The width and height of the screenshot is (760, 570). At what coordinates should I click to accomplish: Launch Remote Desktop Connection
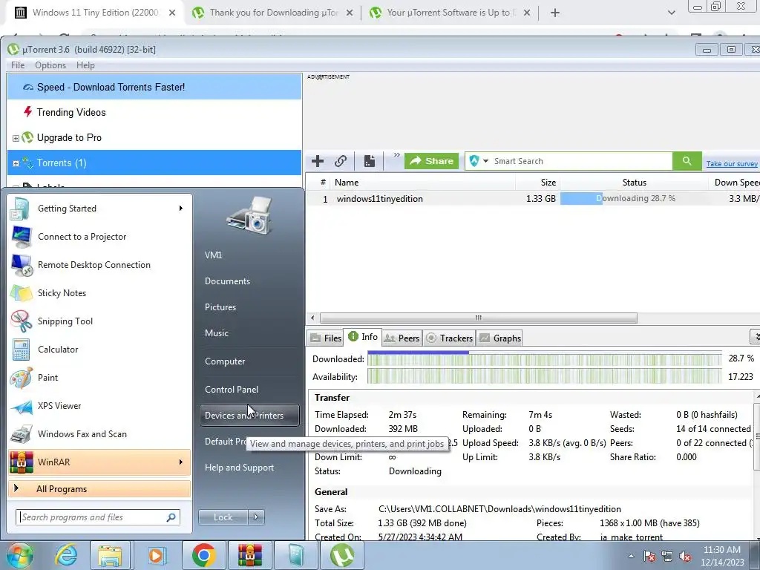(99, 265)
